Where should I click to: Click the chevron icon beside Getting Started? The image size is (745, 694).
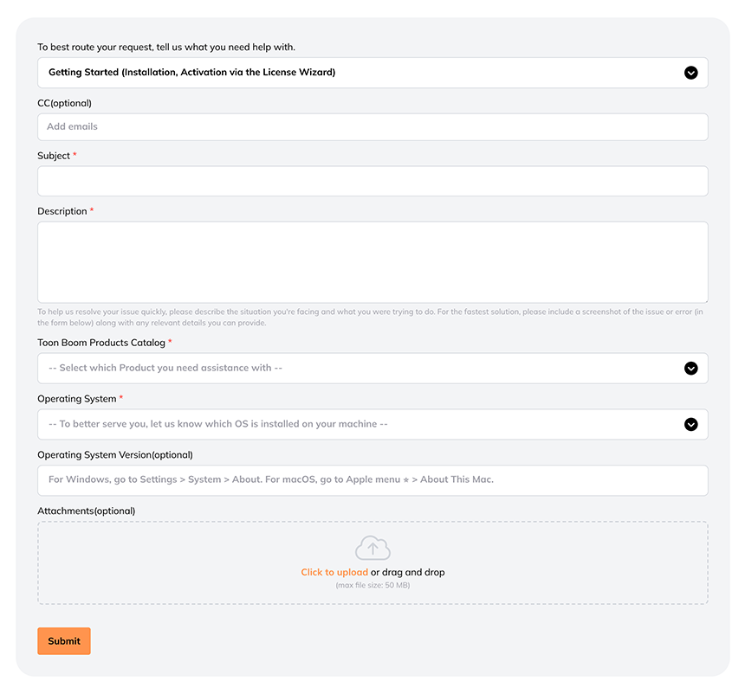[690, 73]
